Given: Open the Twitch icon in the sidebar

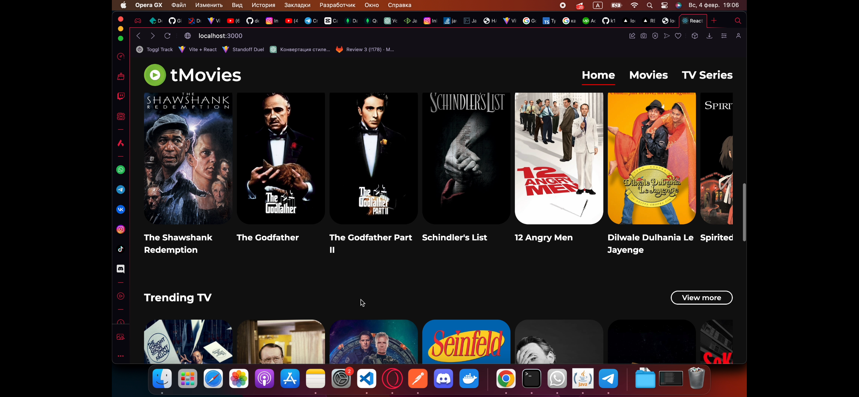Looking at the screenshot, I should click(x=121, y=97).
